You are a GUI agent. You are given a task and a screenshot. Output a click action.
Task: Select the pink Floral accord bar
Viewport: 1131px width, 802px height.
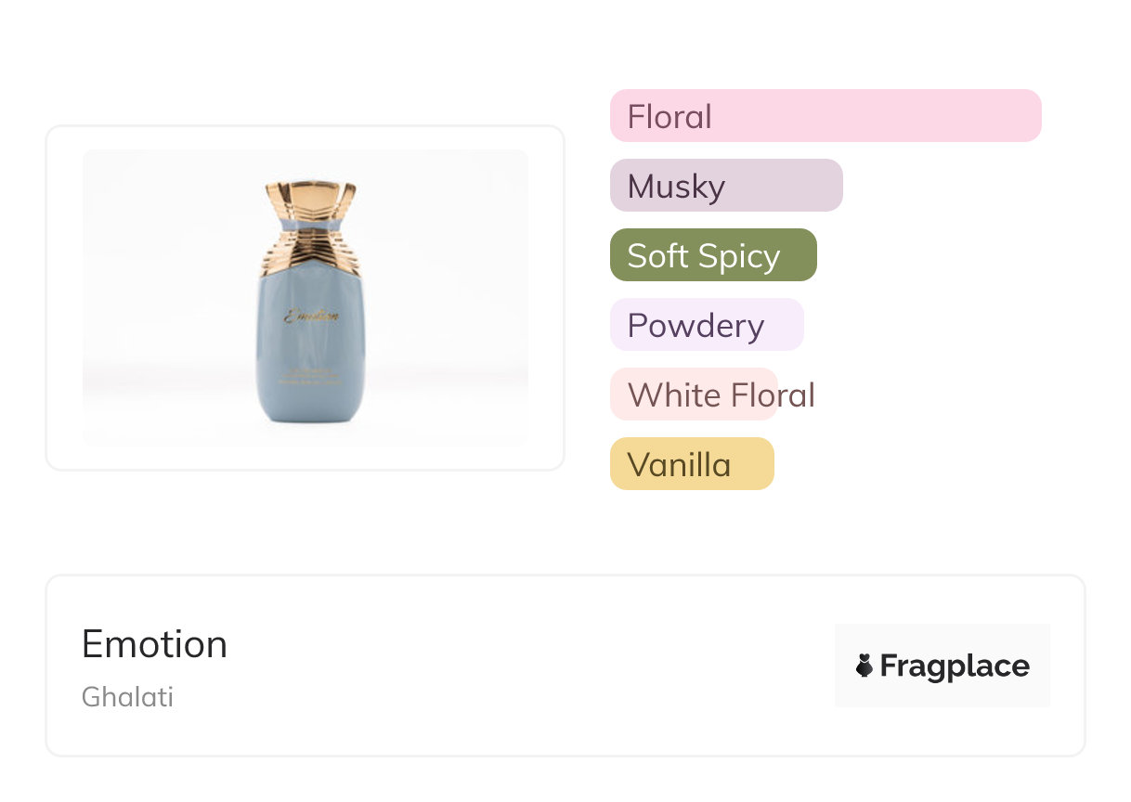(825, 116)
